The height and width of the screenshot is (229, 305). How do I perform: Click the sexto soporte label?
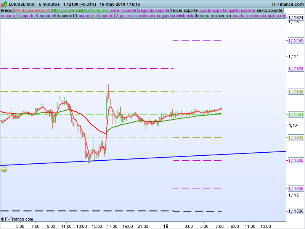tap(270, 10)
